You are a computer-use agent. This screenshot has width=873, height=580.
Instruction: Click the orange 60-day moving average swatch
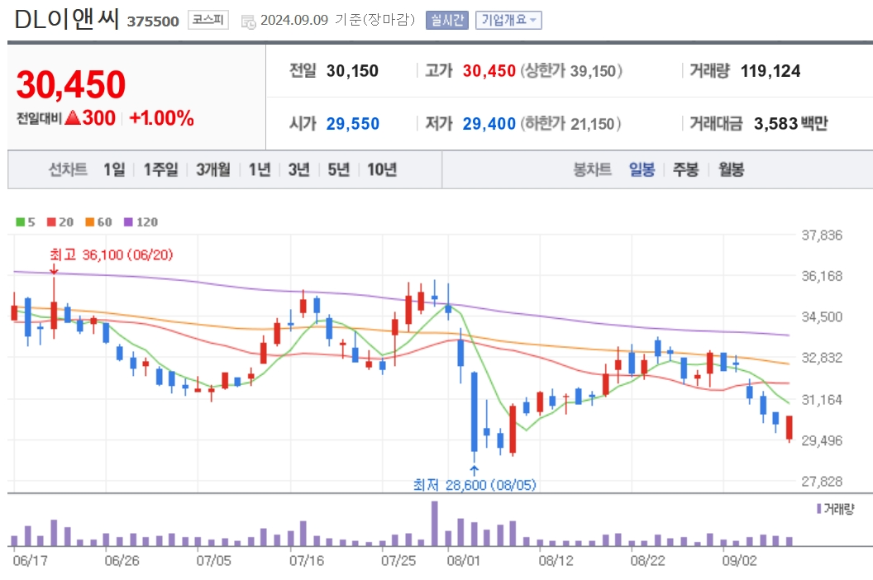tap(89, 222)
